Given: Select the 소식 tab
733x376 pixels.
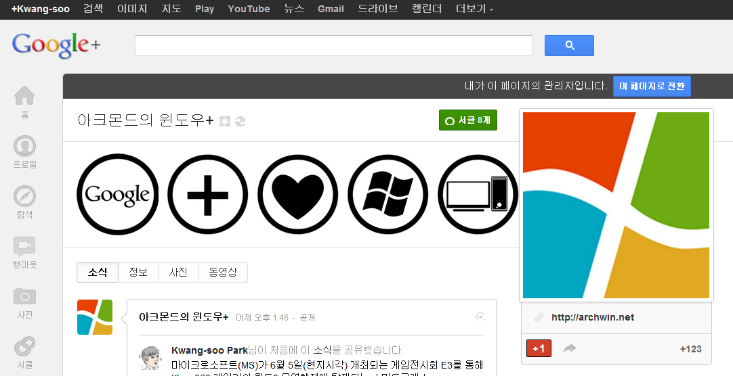Looking at the screenshot, I should (98, 273).
